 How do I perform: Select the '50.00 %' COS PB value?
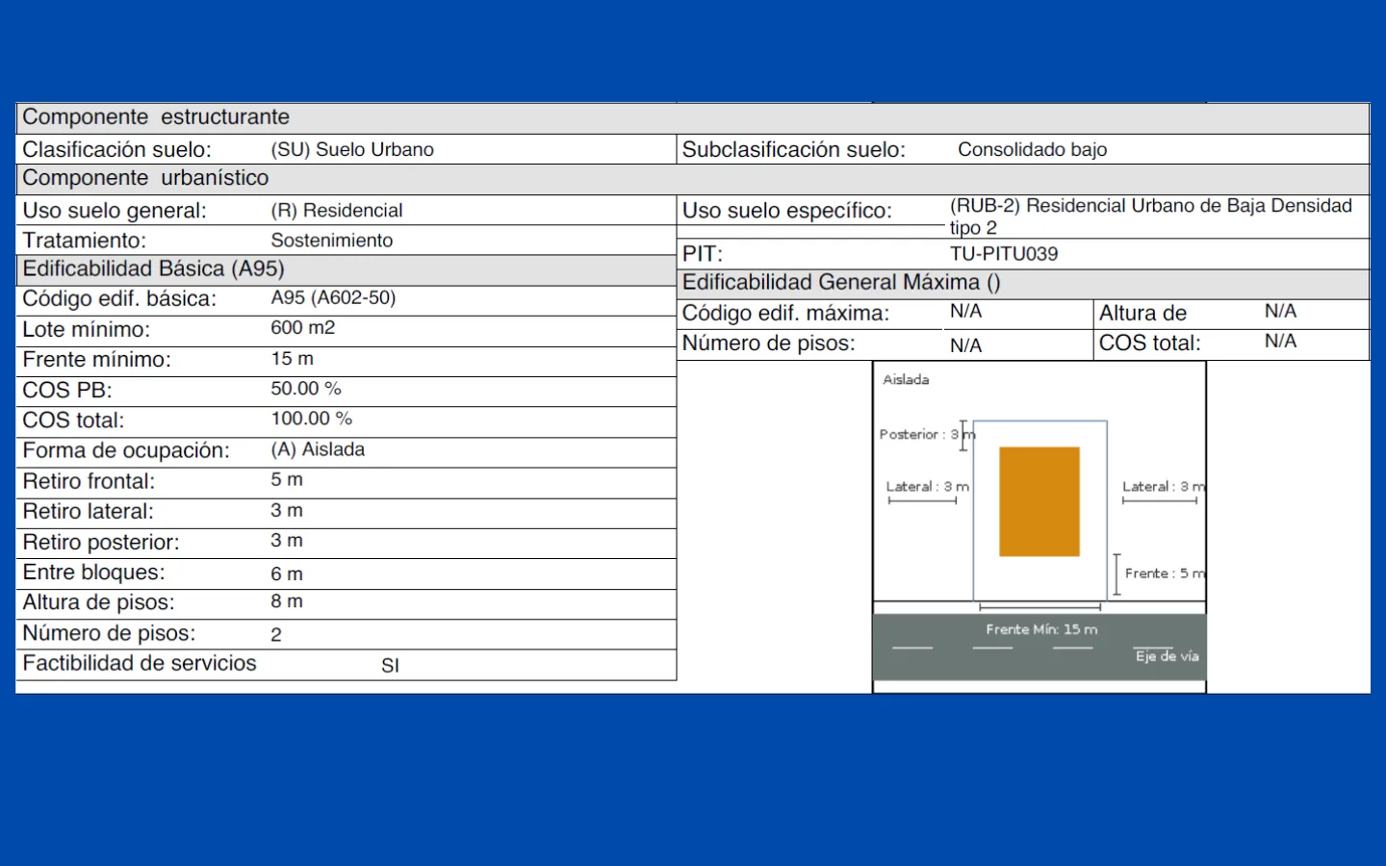coord(306,389)
